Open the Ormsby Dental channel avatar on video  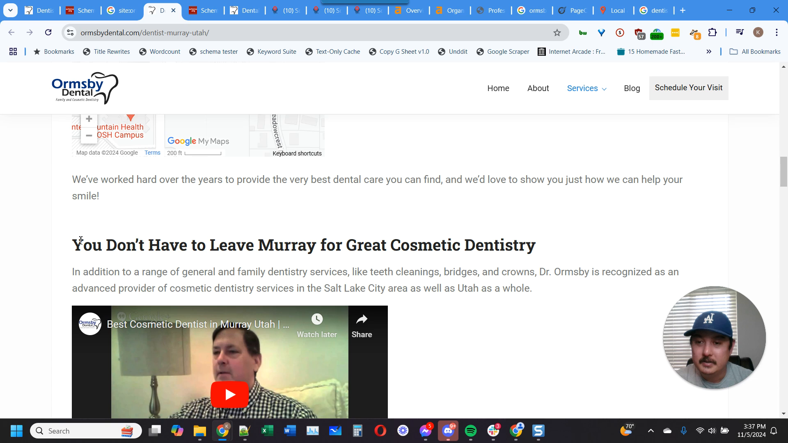[90, 324]
